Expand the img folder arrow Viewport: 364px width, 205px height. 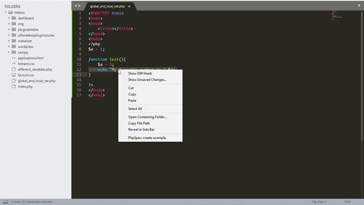click(9, 24)
